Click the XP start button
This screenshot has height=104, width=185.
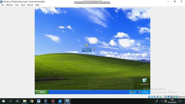pos(41,92)
